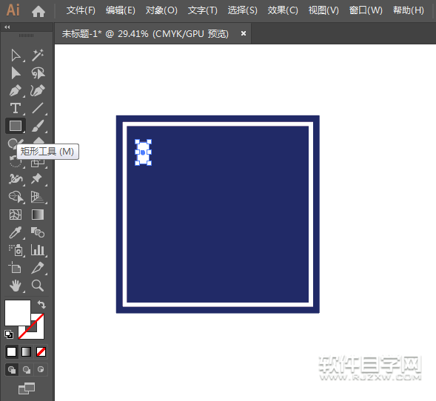Collapse the toolbar with double arrows
This screenshot has width=436, height=401.
click(x=7, y=27)
